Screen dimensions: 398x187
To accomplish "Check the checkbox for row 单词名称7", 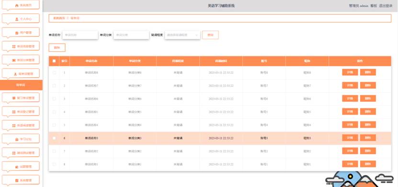I will click(54, 86).
